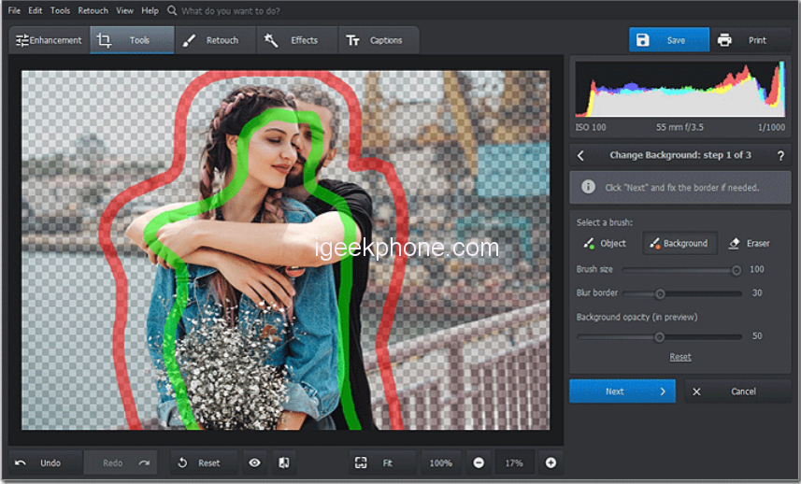
Task: Click the Print printer icon
Action: click(724, 40)
